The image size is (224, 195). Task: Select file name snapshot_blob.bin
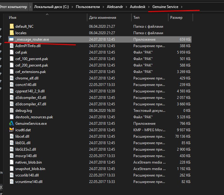30,169
